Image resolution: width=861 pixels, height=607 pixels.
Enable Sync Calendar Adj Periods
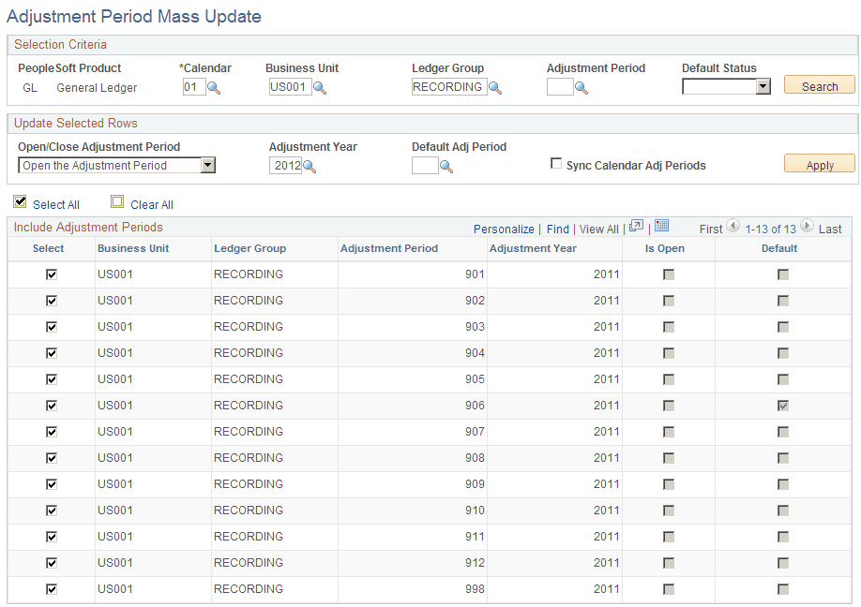tap(556, 162)
